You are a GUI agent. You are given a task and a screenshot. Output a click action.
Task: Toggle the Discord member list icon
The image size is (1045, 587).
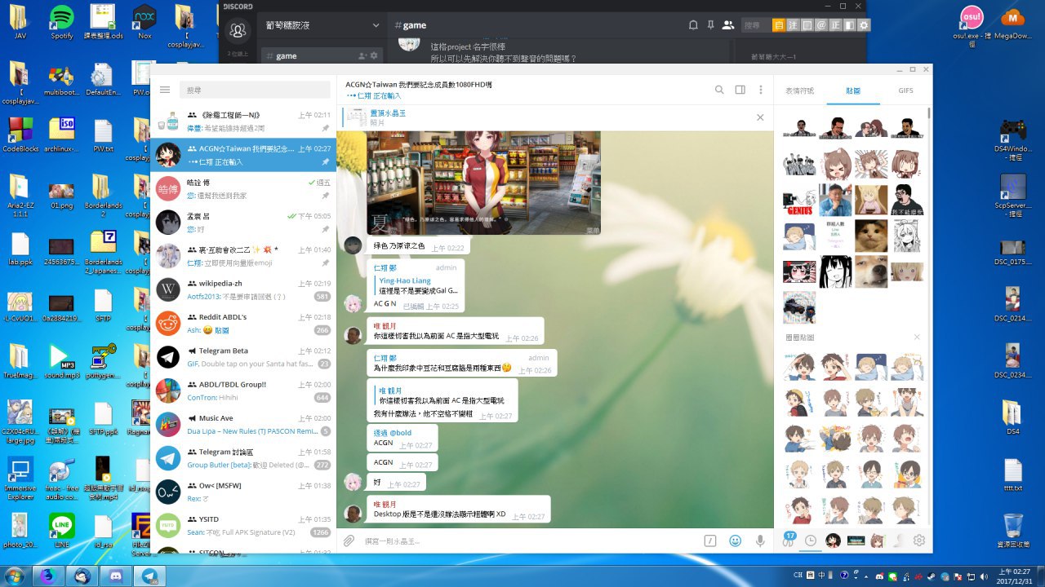point(728,25)
